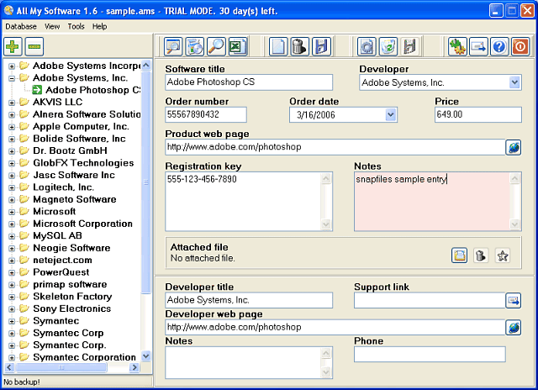
Task: Open the Developer combo box dropdown
Action: [x=514, y=82]
